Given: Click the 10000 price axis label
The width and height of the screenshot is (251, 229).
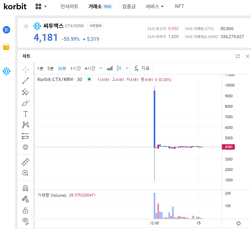Looking at the screenshot, I should click(230, 85).
